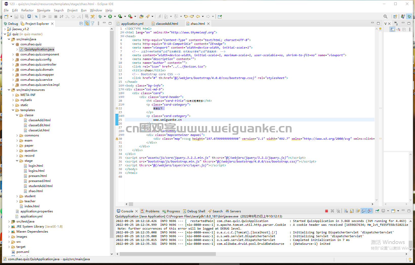
Task: Click the Open Type icon
Action: click(141, 16)
